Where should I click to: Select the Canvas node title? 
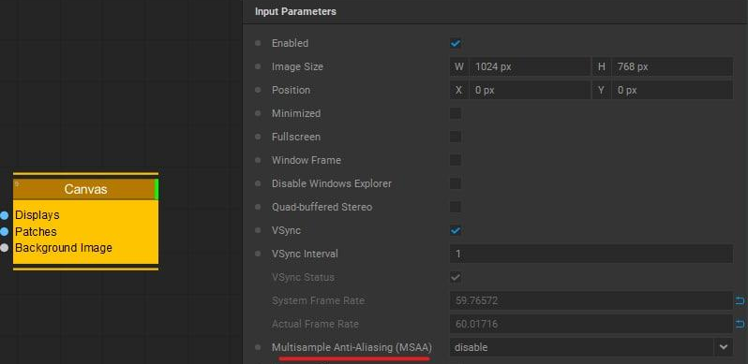click(x=86, y=189)
